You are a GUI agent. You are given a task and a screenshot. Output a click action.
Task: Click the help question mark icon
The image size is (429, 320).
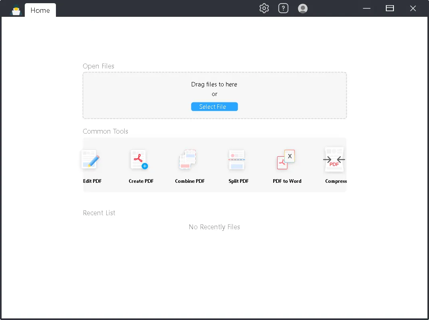283,8
